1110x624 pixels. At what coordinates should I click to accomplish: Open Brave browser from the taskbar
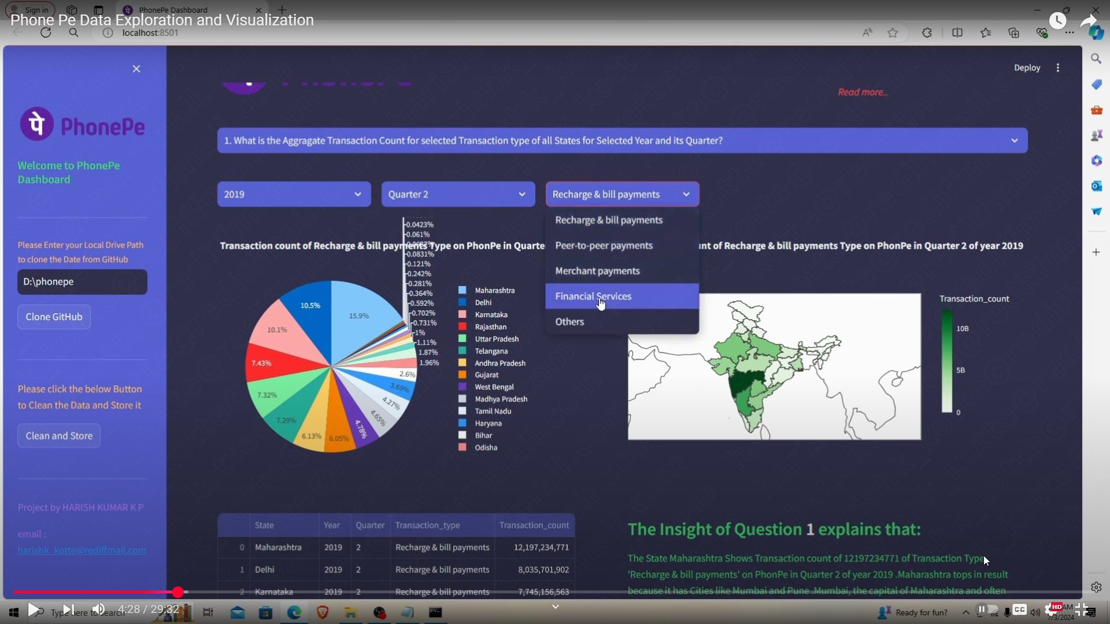pyautogui.click(x=322, y=612)
